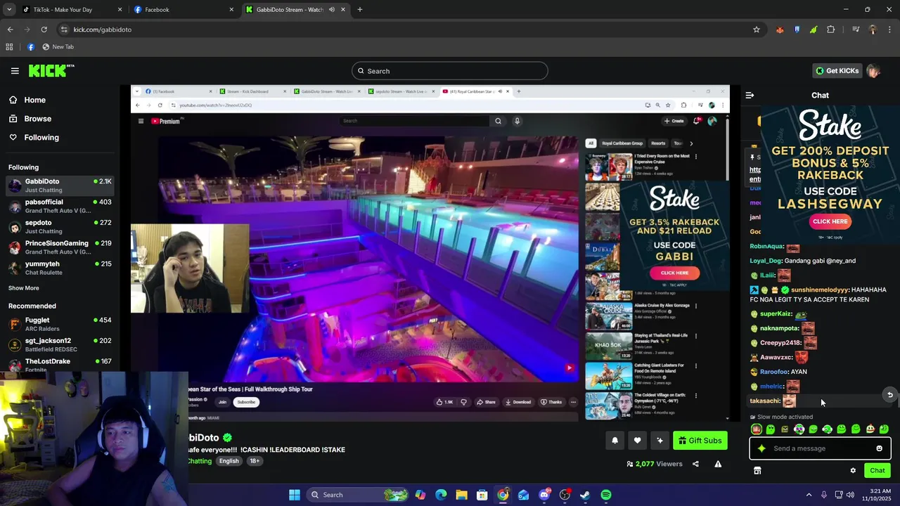Click the Kick search field

pyautogui.click(x=450, y=71)
